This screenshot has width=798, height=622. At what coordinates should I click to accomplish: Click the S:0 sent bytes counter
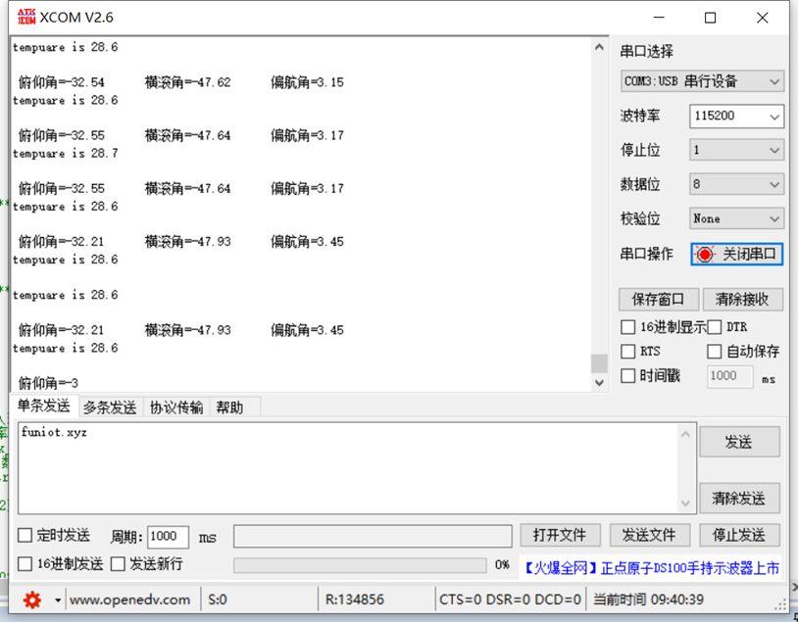click(x=218, y=600)
